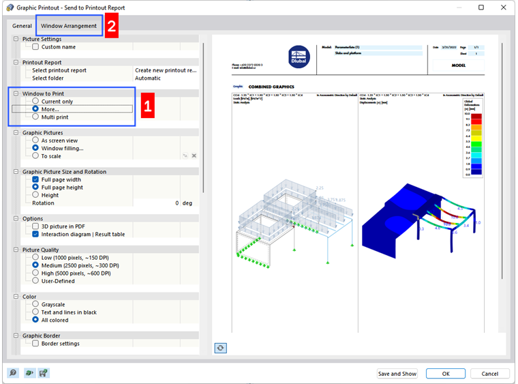
Task: Click MODEL label in preview header
Action: (459, 65)
